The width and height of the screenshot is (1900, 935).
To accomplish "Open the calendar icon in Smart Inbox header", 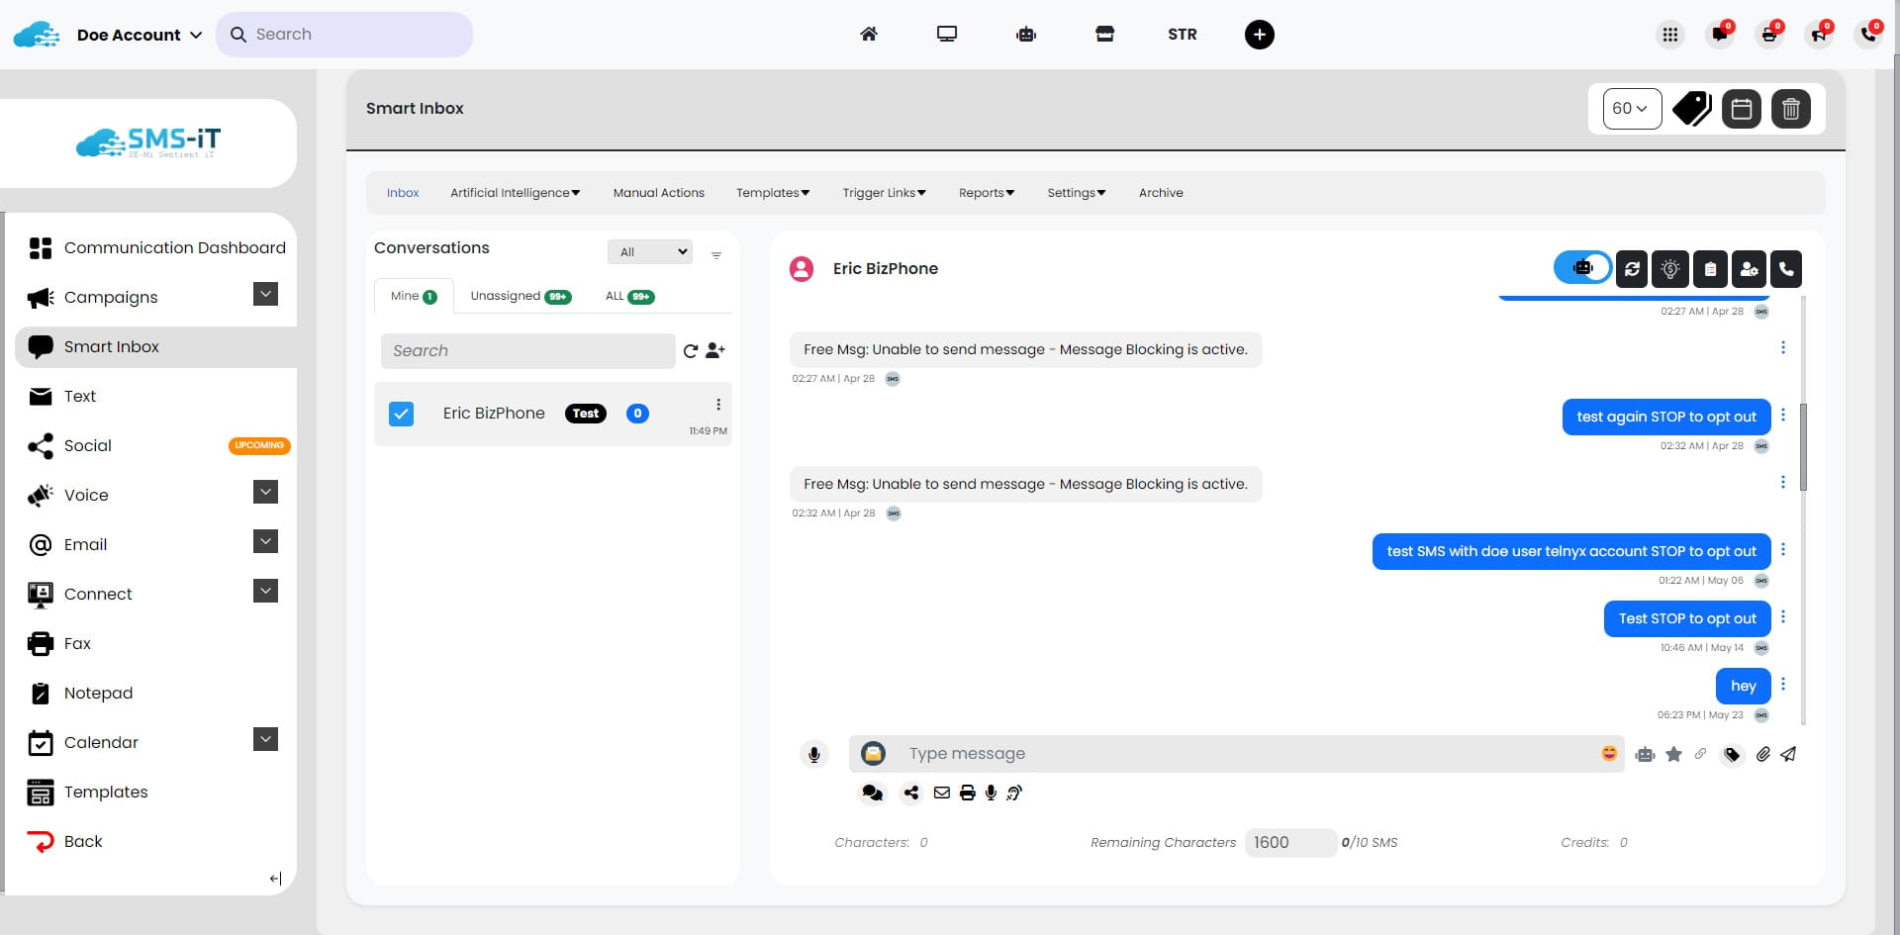I will coord(1741,109).
